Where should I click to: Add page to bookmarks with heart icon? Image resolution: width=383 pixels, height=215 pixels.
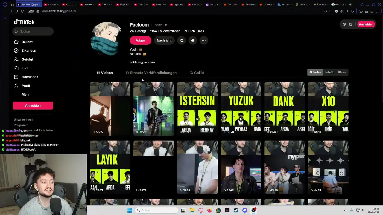point(352,11)
